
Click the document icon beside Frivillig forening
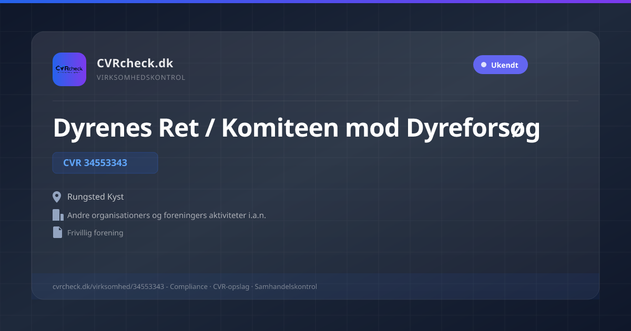57,232
